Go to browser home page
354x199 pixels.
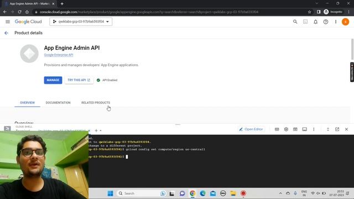coord(27,12)
